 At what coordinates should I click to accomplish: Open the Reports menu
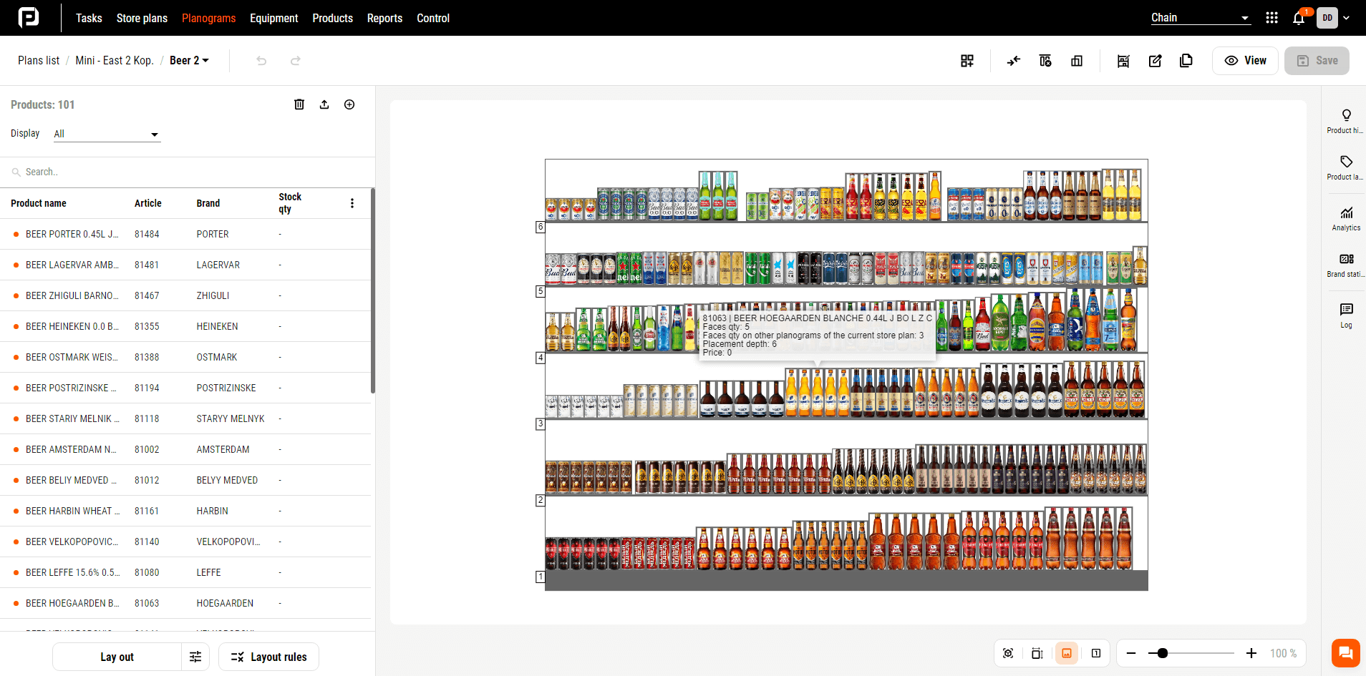point(384,18)
